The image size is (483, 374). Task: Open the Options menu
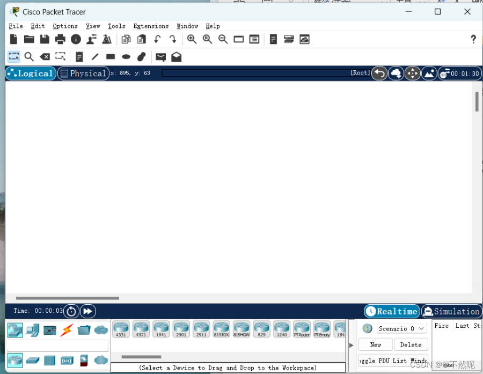pos(65,26)
